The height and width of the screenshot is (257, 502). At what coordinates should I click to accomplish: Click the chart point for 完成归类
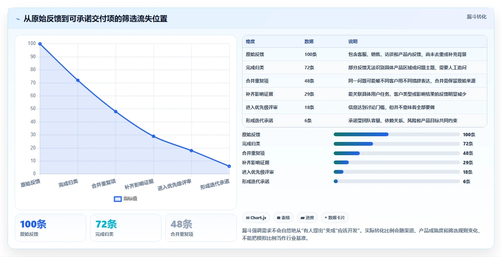pyautogui.click(x=78, y=80)
